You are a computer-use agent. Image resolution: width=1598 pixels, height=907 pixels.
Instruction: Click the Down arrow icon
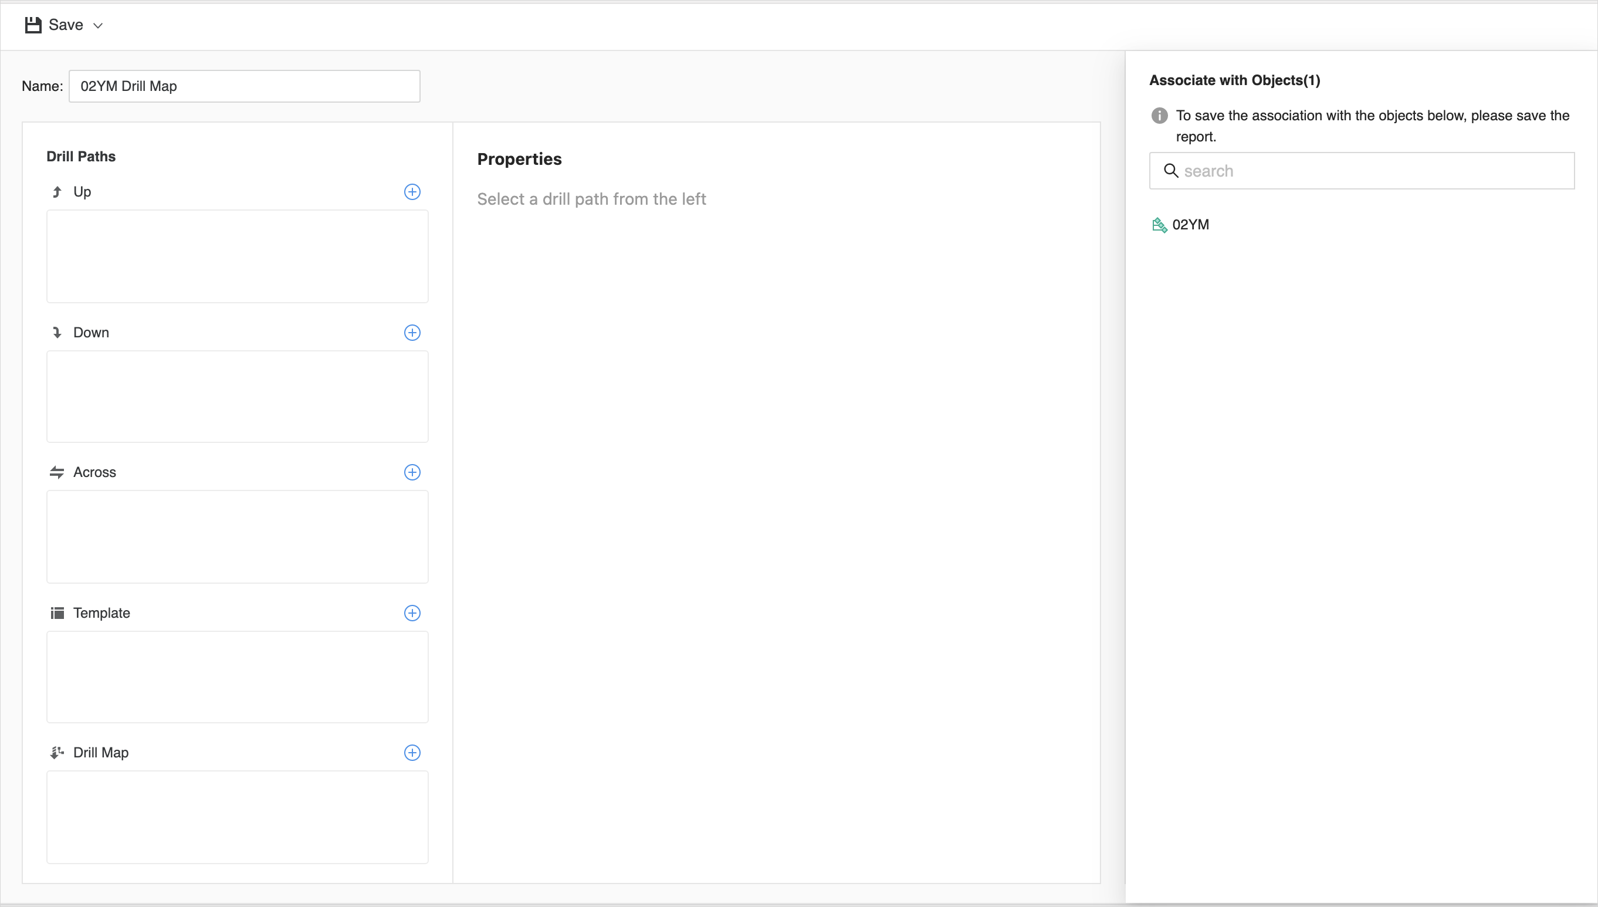tap(57, 333)
